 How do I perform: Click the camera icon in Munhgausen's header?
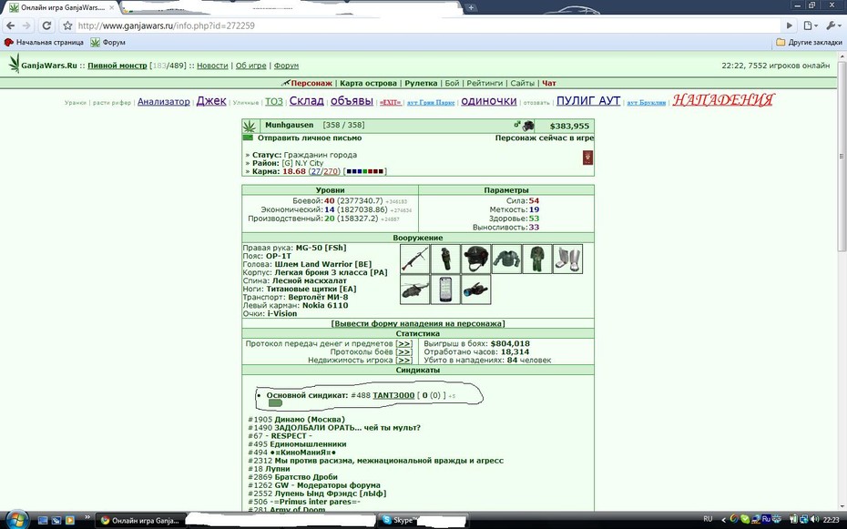(x=527, y=126)
